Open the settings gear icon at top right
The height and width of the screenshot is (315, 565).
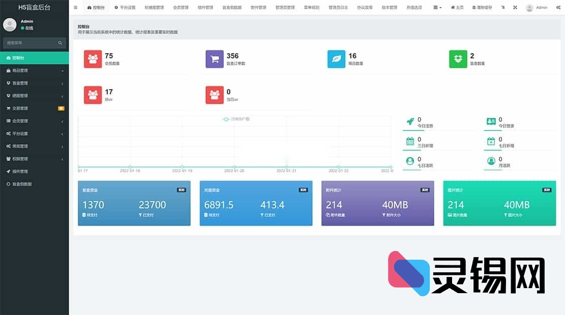(558, 7)
